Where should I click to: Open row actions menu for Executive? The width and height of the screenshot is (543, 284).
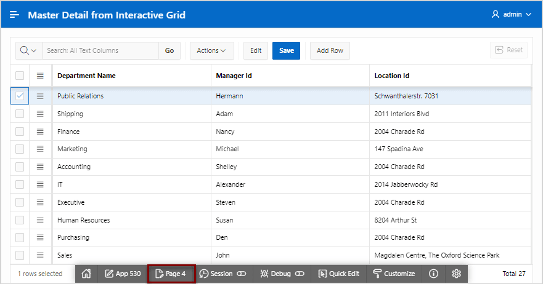(x=40, y=202)
